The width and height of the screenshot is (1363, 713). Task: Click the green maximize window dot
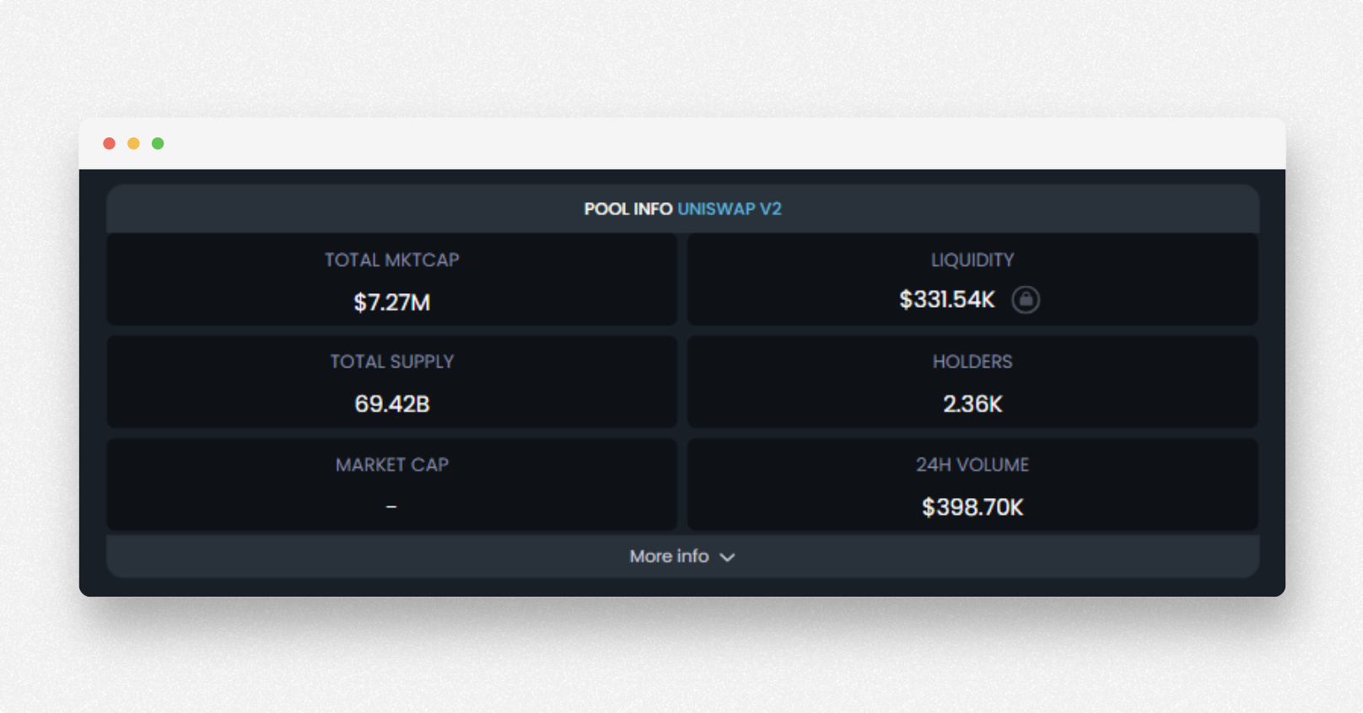click(158, 143)
